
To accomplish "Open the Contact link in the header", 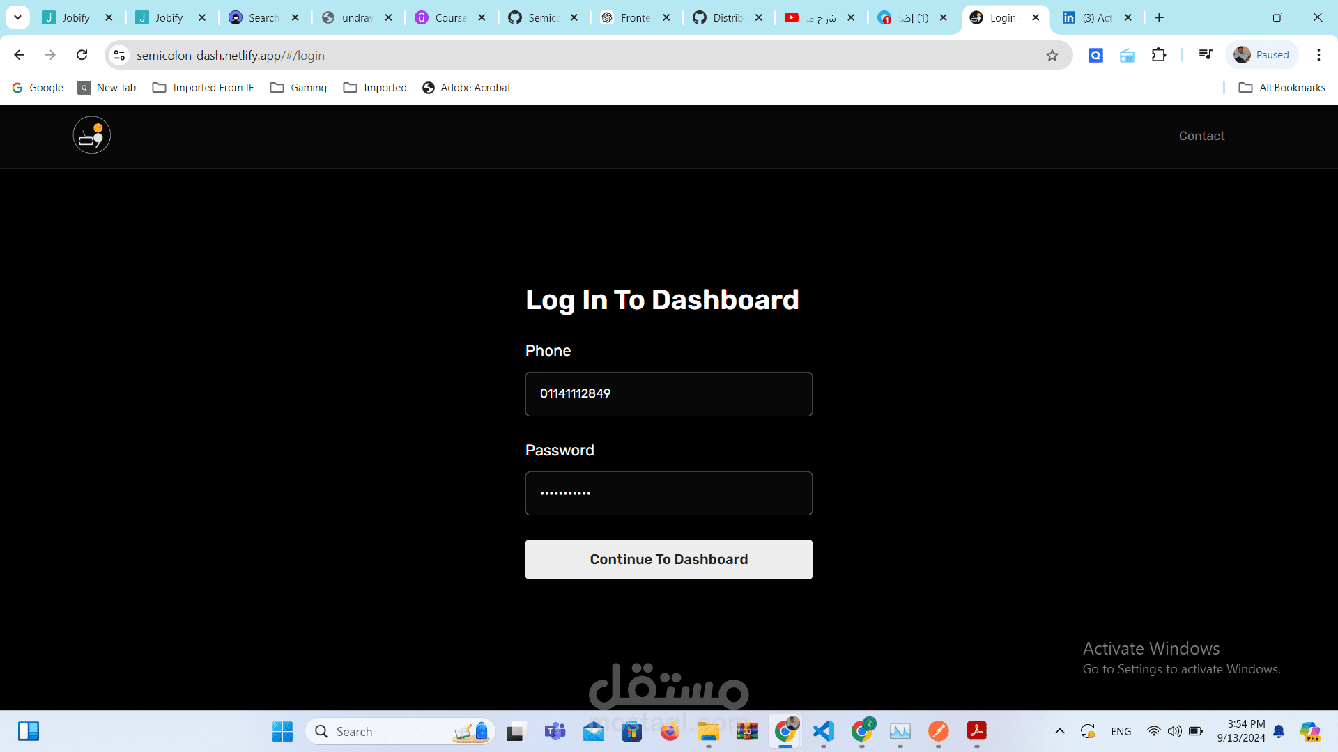I will point(1201,136).
